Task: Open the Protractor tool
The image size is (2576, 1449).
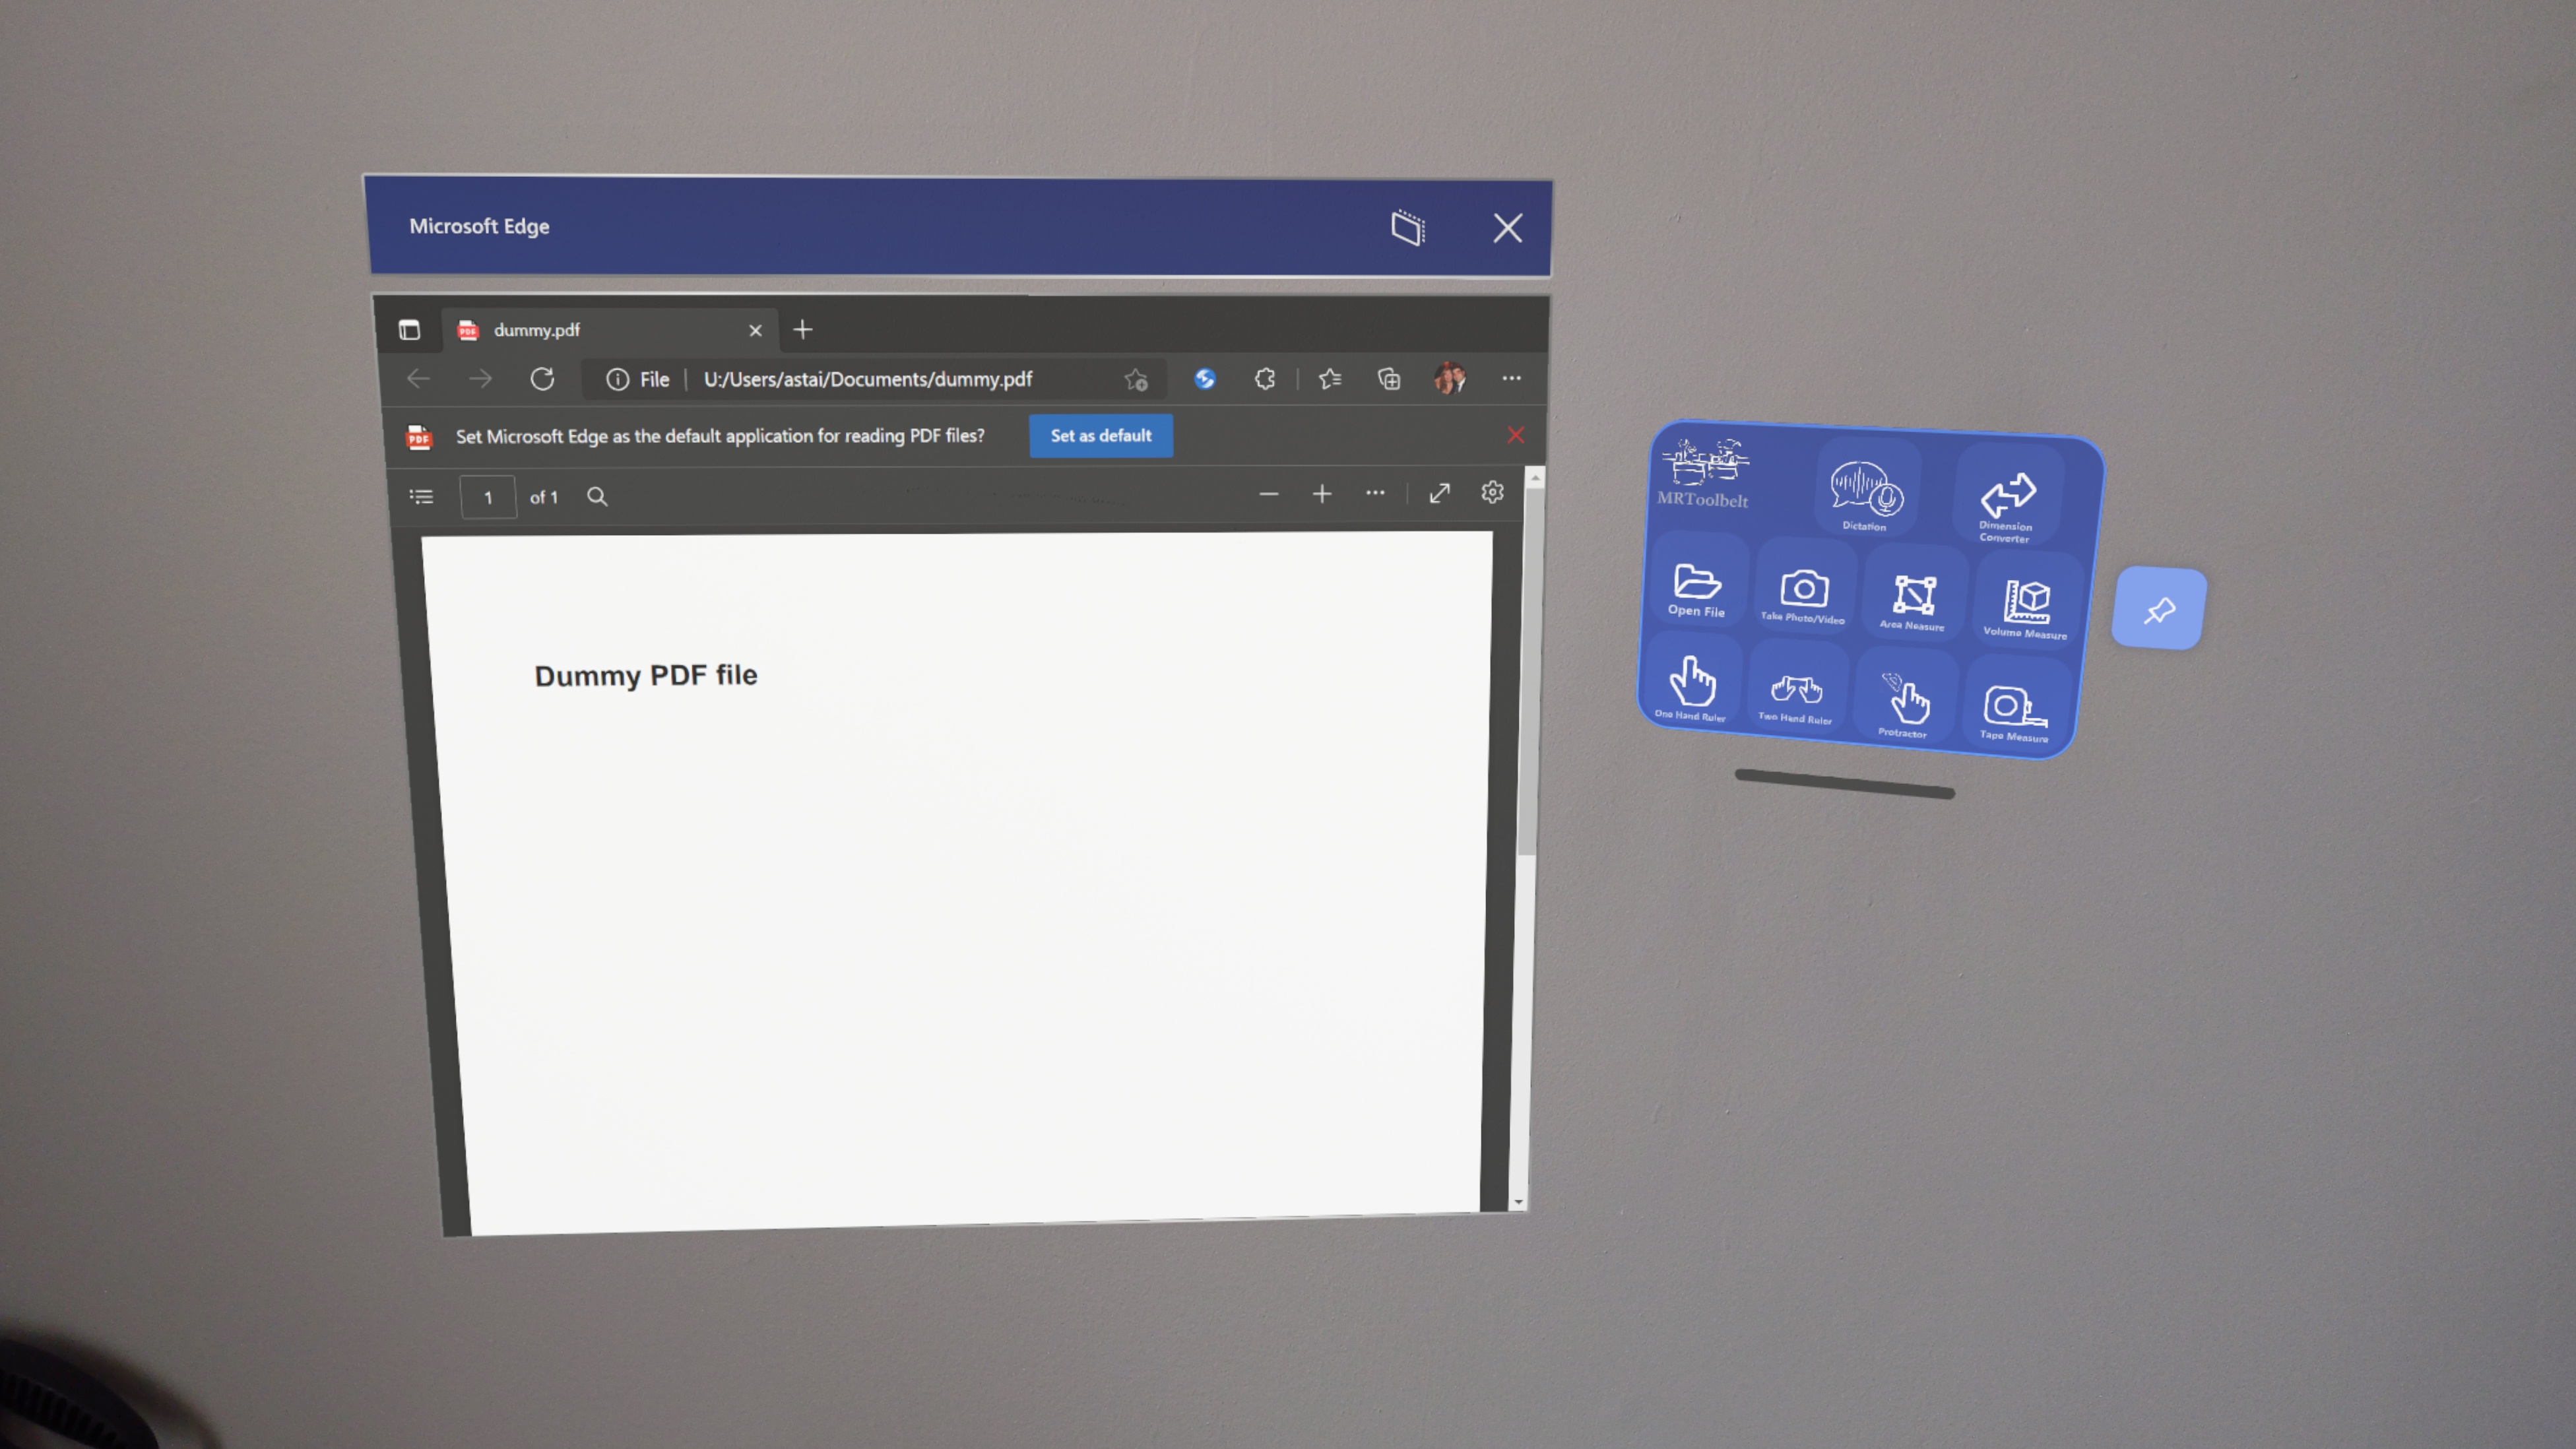Action: click(1905, 701)
